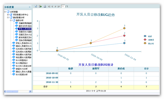This screenshot has height=99, width=164.
Task: Click the 合计 total row label
Action: point(45,86)
